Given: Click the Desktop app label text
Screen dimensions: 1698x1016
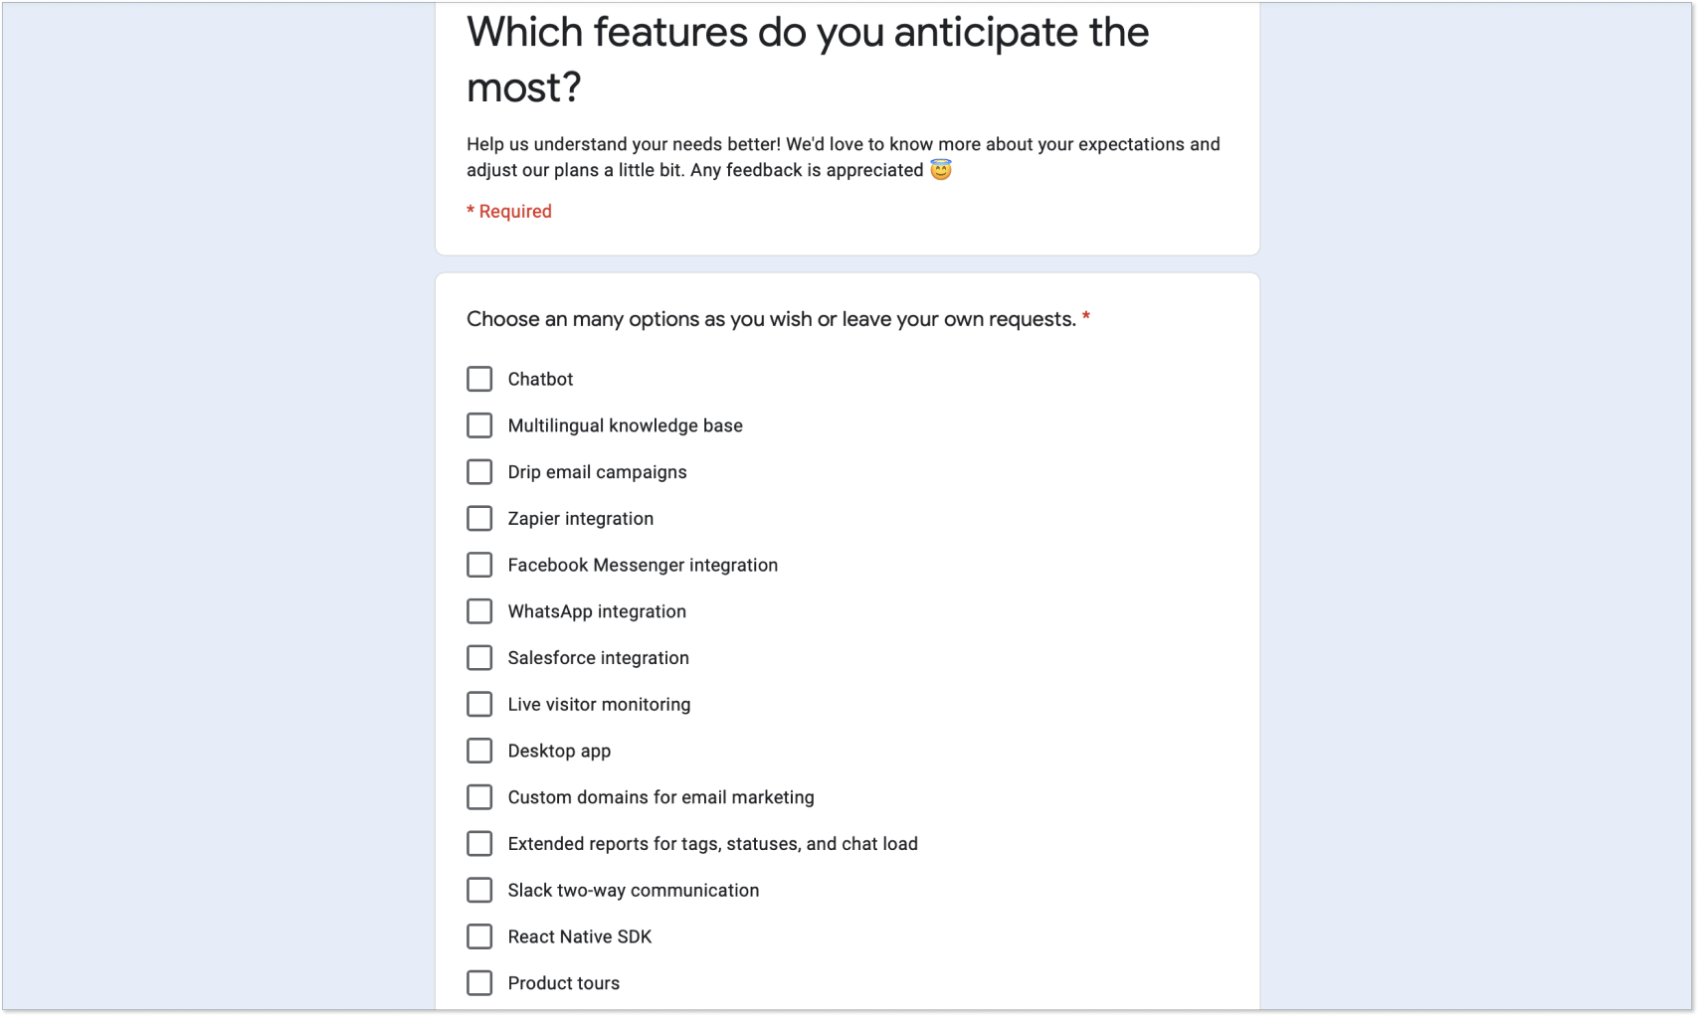Looking at the screenshot, I should 559,751.
